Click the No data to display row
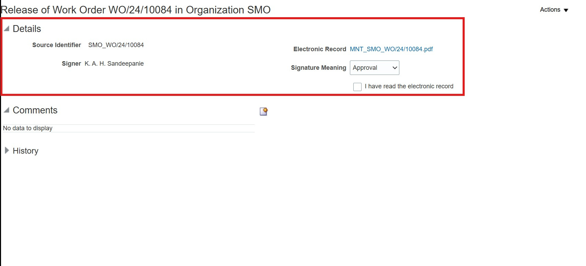 coord(28,128)
